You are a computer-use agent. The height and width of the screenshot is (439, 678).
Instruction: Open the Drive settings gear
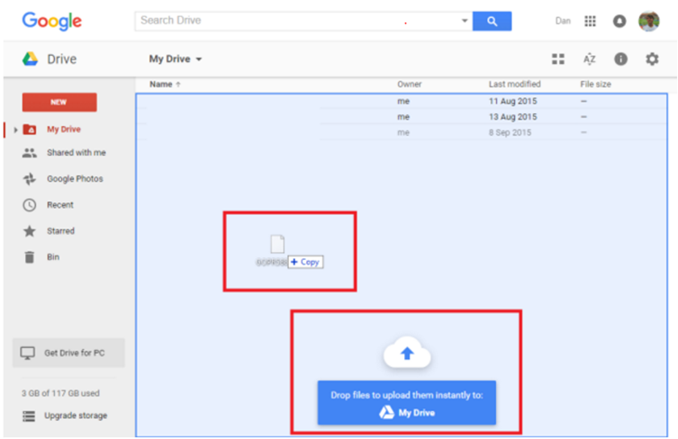652,58
